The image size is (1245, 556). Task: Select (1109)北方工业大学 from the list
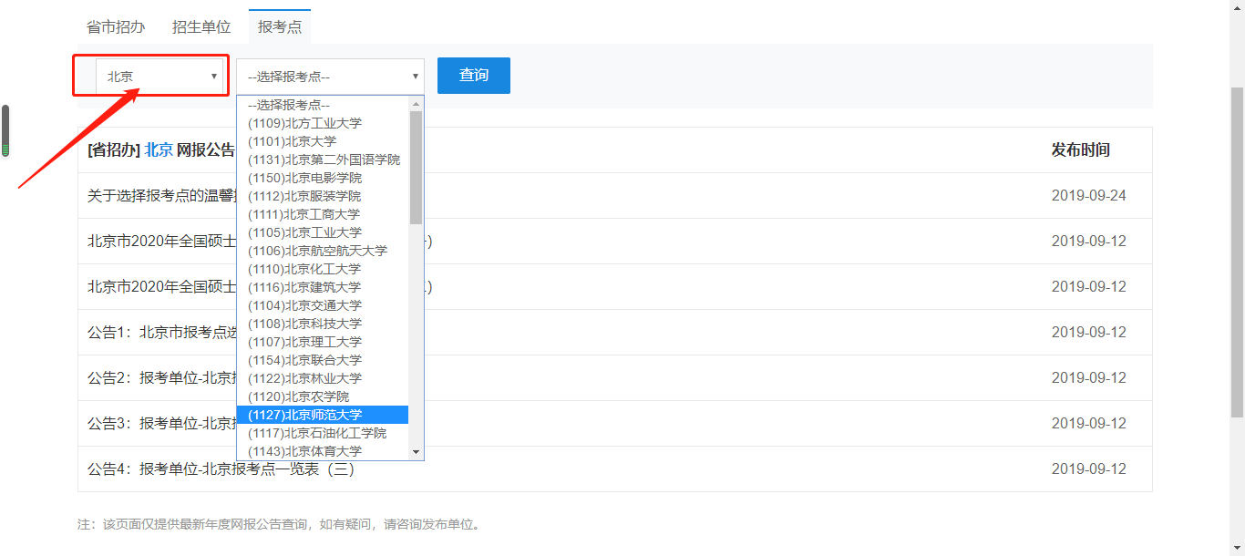323,123
